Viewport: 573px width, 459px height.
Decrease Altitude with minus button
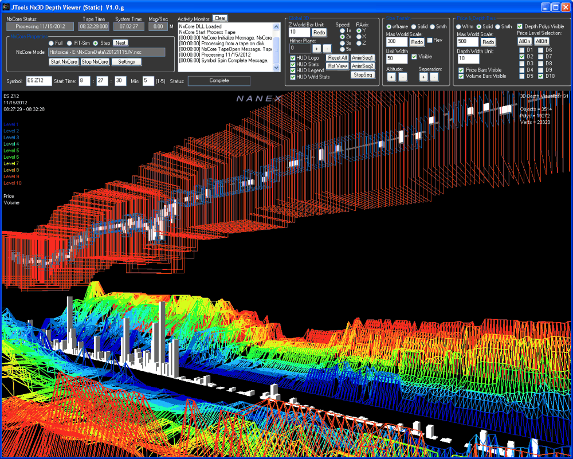pos(403,77)
